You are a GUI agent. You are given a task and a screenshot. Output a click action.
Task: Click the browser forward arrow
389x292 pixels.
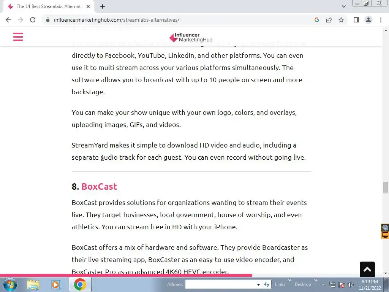(21, 20)
